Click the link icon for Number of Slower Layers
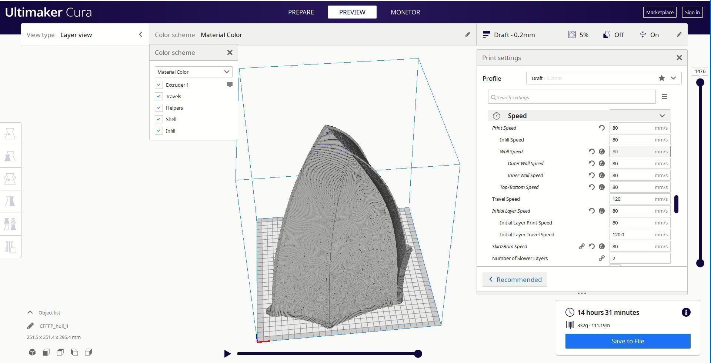This screenshot has height=363, width=711. tap(602, 258)
